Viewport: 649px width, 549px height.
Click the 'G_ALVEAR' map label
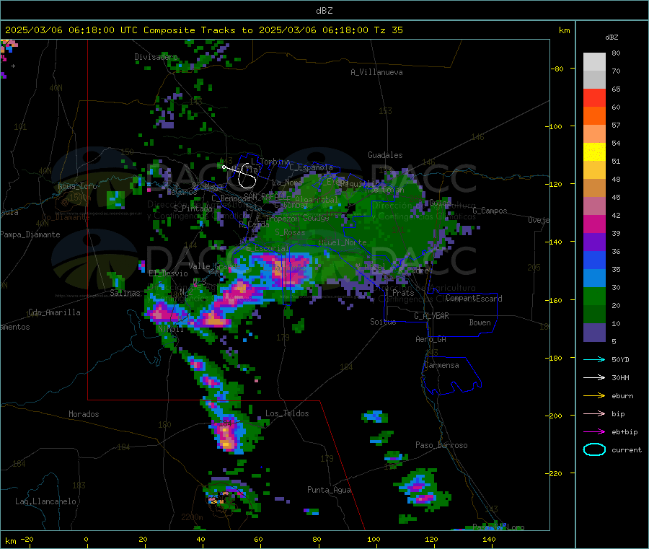point(431,316)
